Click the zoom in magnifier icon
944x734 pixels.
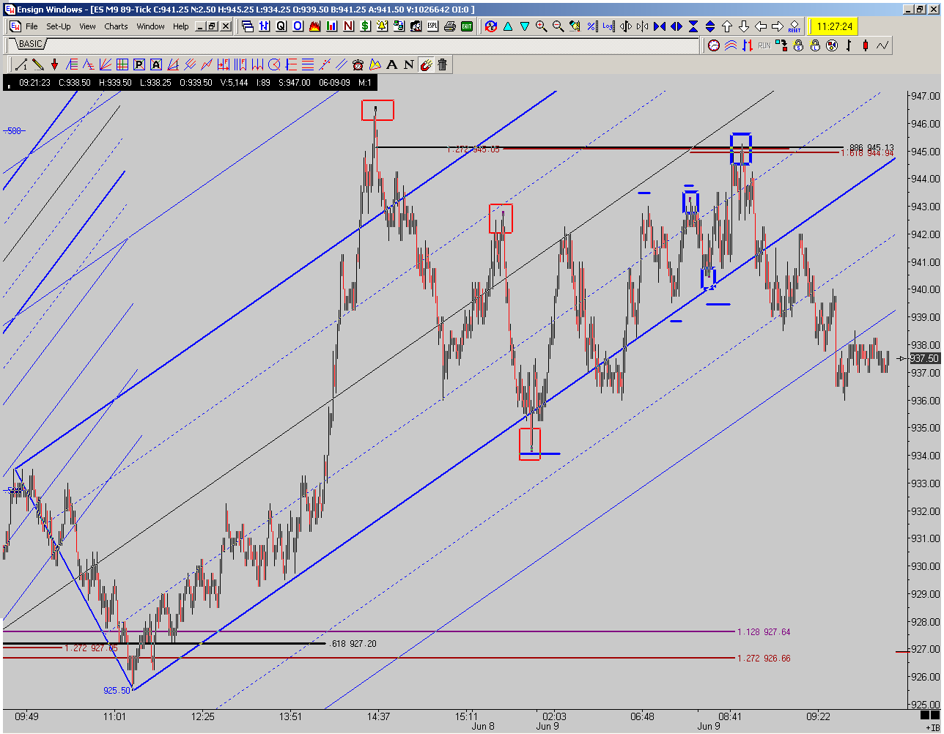(x=542, y=26)
